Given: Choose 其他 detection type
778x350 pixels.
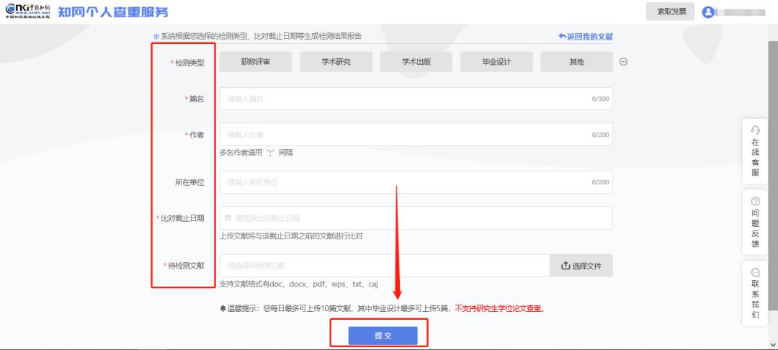Looking at the screenshot, I should (x=576, y=62).
